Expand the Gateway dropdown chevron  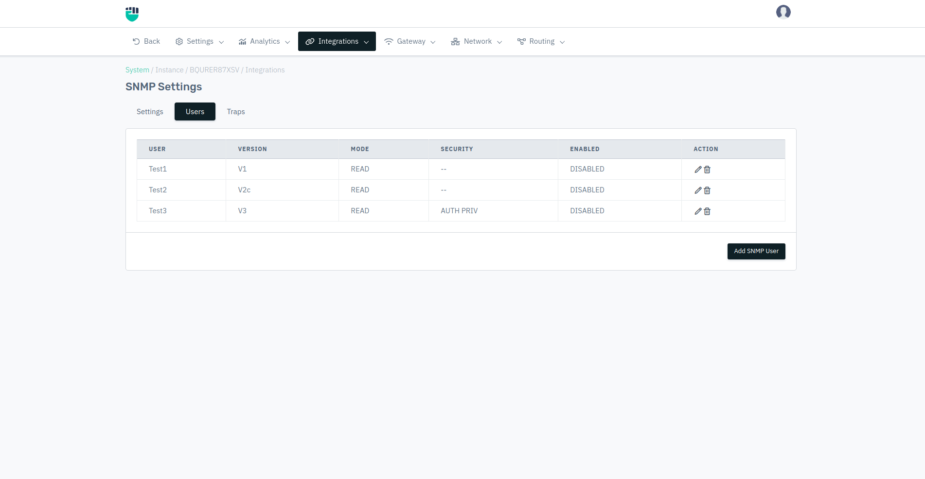point(433,42)
